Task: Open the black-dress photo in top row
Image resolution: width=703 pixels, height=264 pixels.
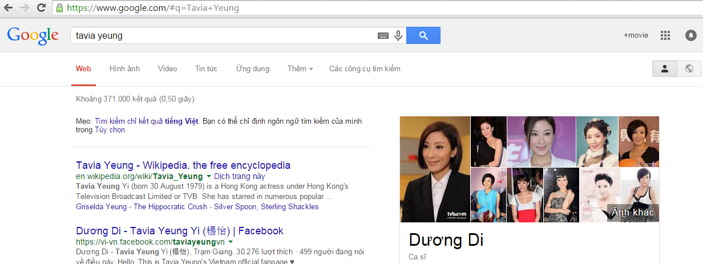Action: (488, 141)
